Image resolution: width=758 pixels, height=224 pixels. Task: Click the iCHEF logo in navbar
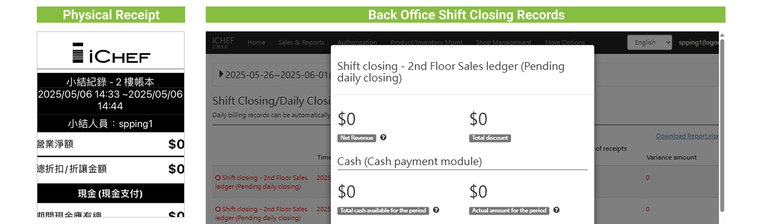[223, 42]
